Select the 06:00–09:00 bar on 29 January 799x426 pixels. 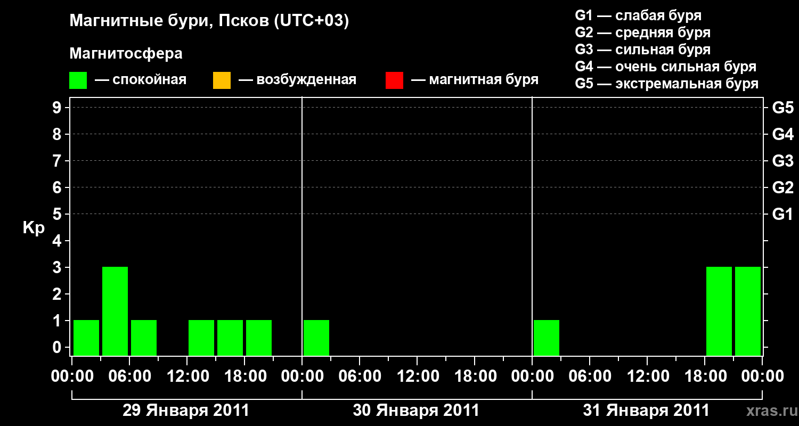[x=144, y=338]
